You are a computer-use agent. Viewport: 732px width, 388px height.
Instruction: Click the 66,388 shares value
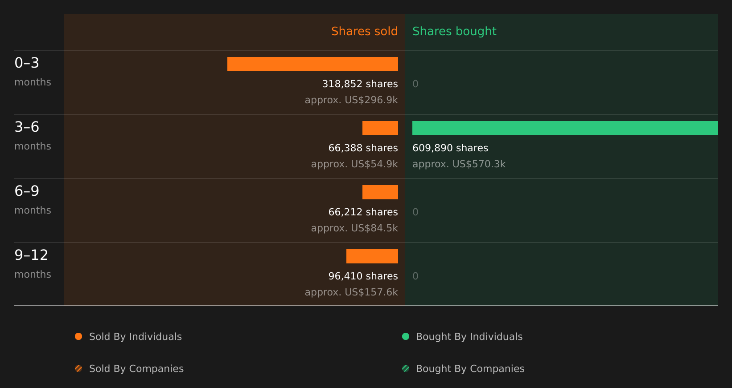coord(363,148)
